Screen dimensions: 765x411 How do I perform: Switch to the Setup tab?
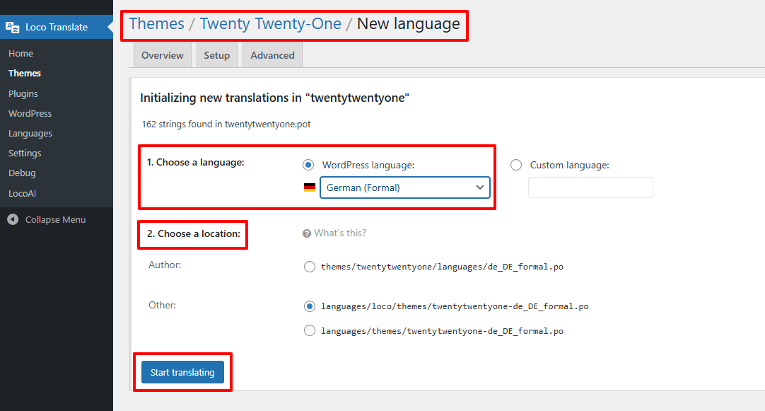[x=216, y=55]
